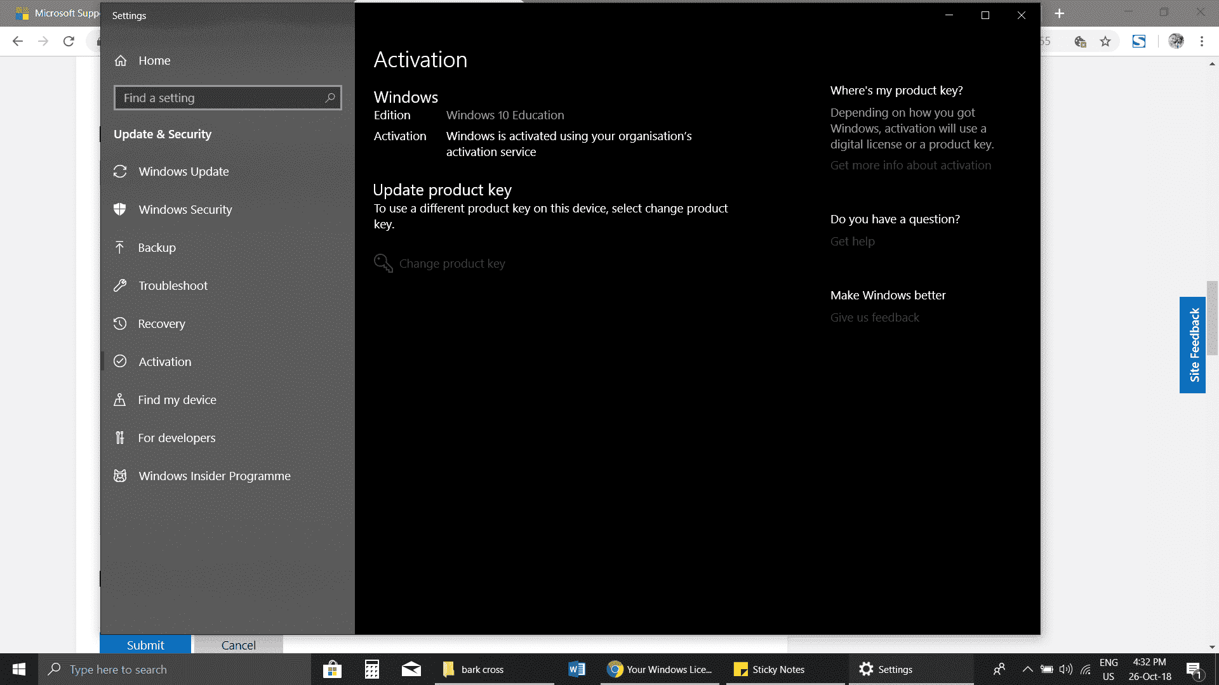This screenshot has height=685, width=1219.
Task: Click the Find my device person icon
Action: [x=119, y=400]
